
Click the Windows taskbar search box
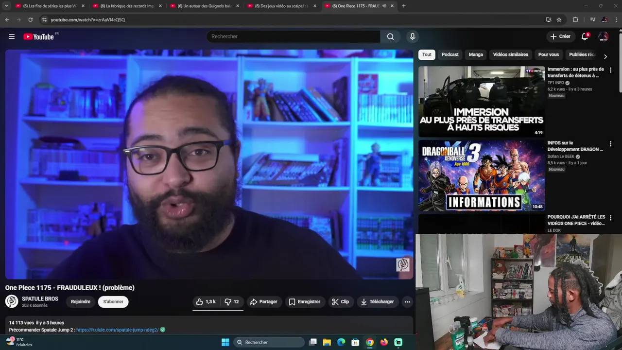[269, 342]
